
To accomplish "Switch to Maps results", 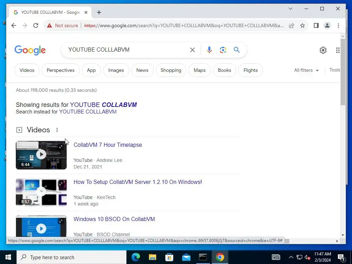I will tap(200, 70).
